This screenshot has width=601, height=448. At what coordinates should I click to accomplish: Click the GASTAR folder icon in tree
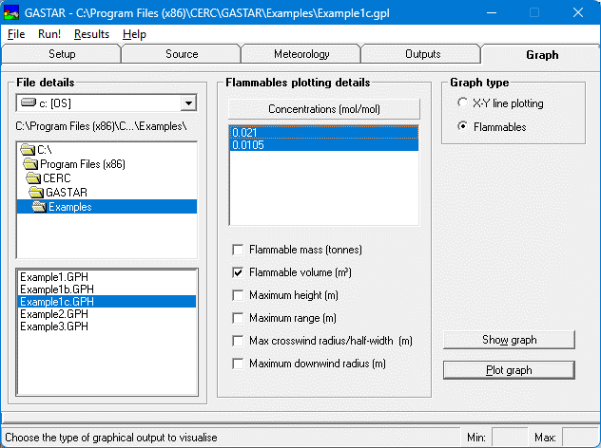pos(38,193)
